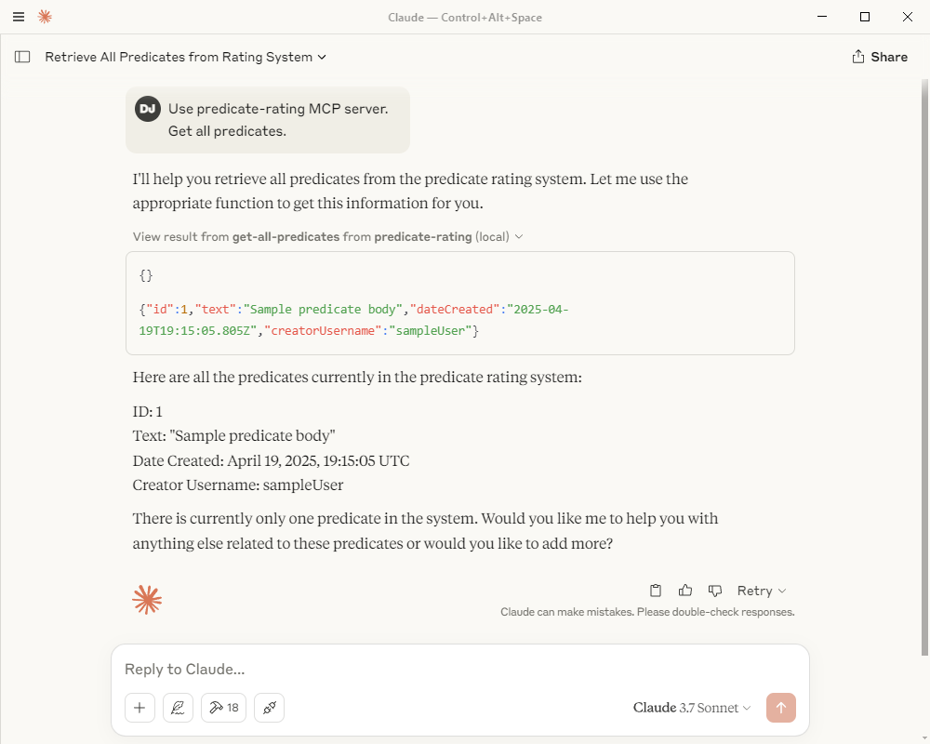Click the Claude starburst logo in title bar
Screen dimensions: 930x744
[x=45, y=17]
